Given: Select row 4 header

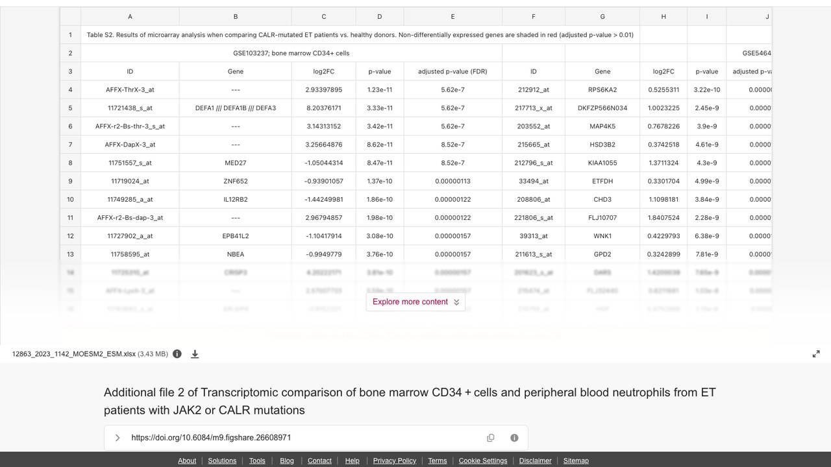Looking at the screenshot, I should tap(70, 90).
